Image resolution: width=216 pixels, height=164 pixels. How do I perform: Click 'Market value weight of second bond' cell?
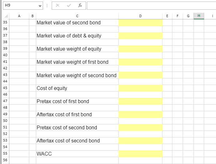(77, 75)
